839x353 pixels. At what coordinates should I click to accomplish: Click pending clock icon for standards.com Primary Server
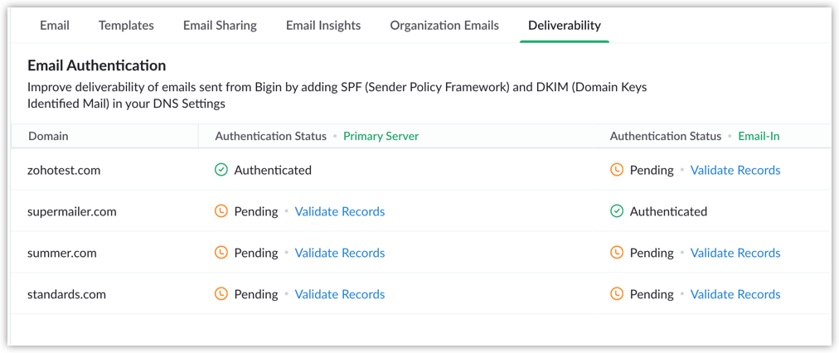[x=221, y=293]
